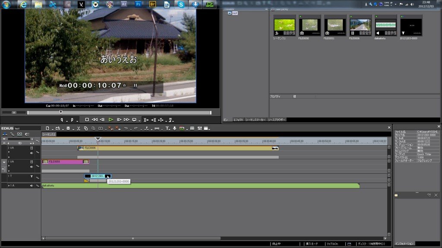Toggle video mute on the 1 VA track
The height and width of the screenshot is (248, 442).
[x=32, y=162]
